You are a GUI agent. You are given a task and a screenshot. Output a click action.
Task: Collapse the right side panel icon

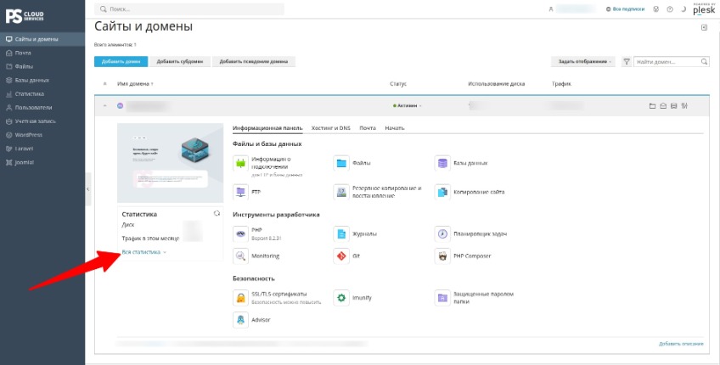(x=705, y=27)
